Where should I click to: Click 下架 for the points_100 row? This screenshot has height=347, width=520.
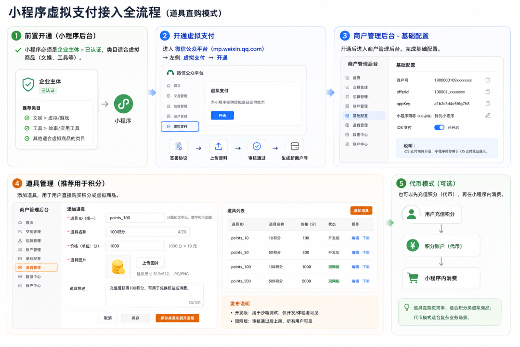[x=366, y=267]
